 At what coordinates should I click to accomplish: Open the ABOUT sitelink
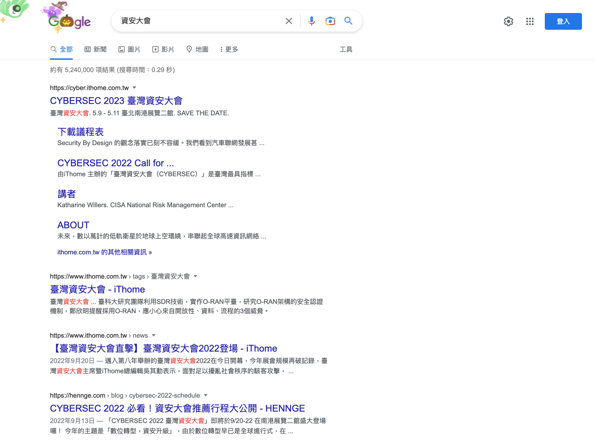73,225
